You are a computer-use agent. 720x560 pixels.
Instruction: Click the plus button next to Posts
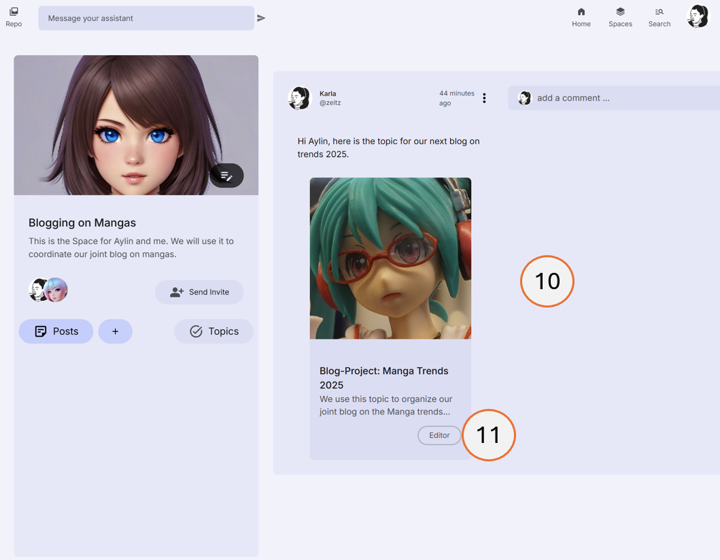(x=115, y=331)
